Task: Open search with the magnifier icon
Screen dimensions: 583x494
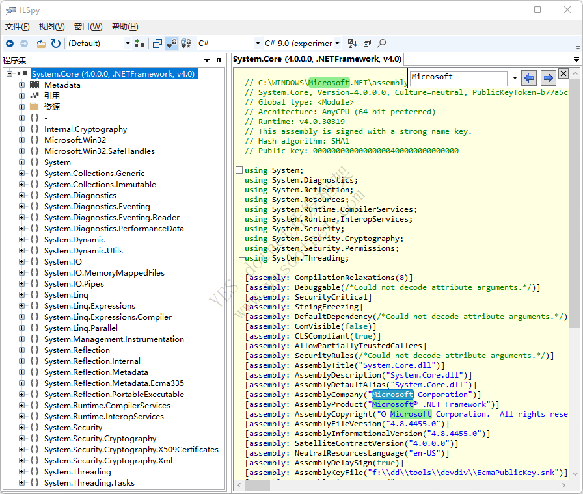Action: tap(381, 44)
